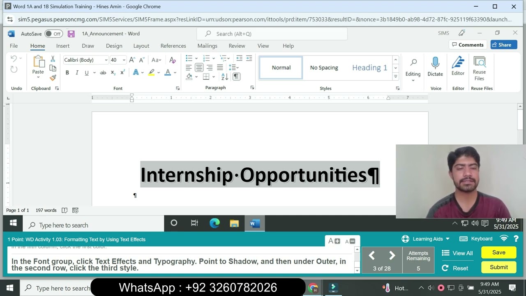
Task: Open the font size dropdown showing 40
Action: 124,60
